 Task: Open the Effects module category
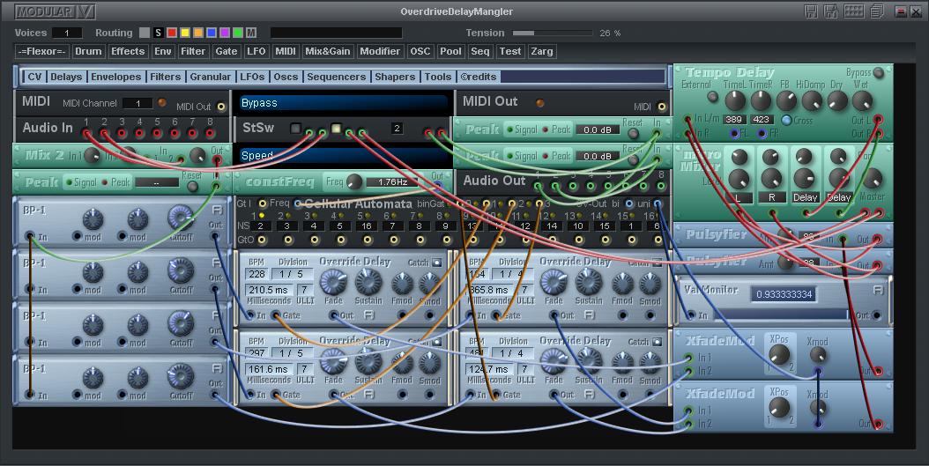pos(128,51)
